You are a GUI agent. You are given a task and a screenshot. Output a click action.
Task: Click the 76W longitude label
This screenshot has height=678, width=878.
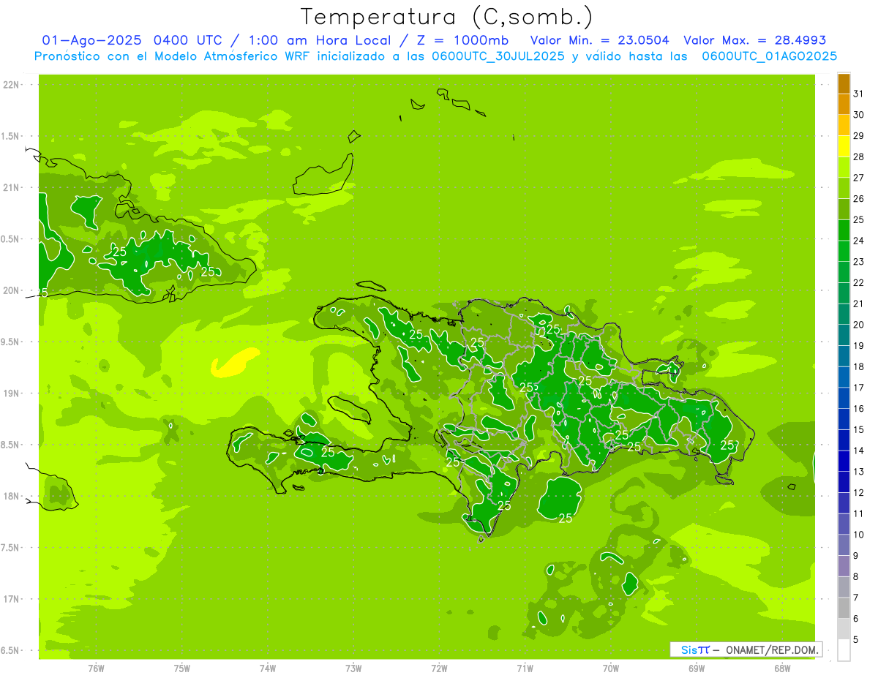(x=96, y=668)
